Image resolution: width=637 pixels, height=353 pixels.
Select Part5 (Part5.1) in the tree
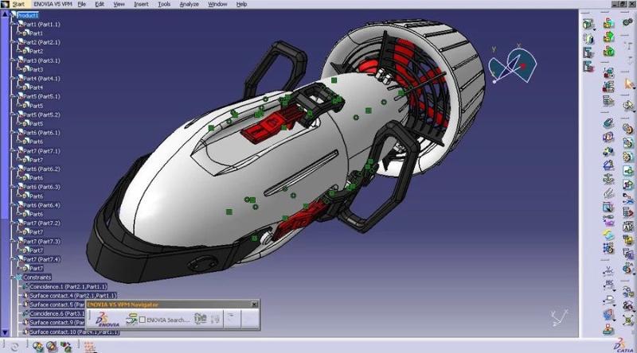click(x=41, y=96)
